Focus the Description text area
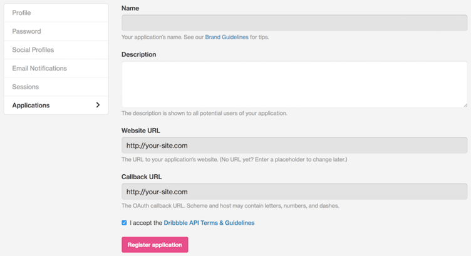 (x=294, y=84)
